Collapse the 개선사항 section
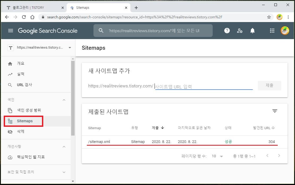This screenshot has height=185, width=295. coord(64,146)
